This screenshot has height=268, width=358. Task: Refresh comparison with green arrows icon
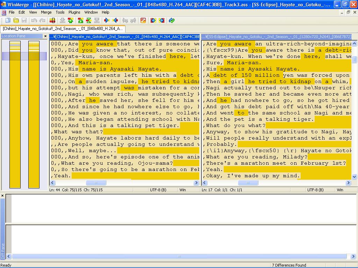click(x=172, y=21)
